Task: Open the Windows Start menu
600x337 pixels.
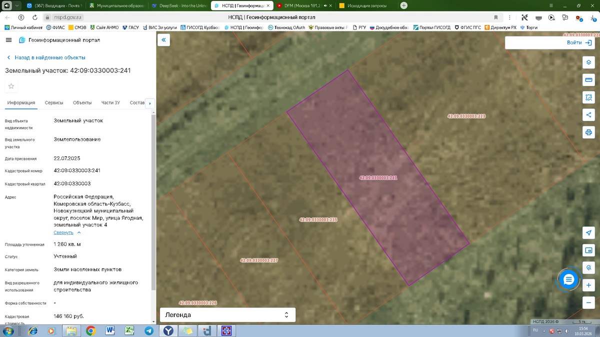Action: click(8, 331)
